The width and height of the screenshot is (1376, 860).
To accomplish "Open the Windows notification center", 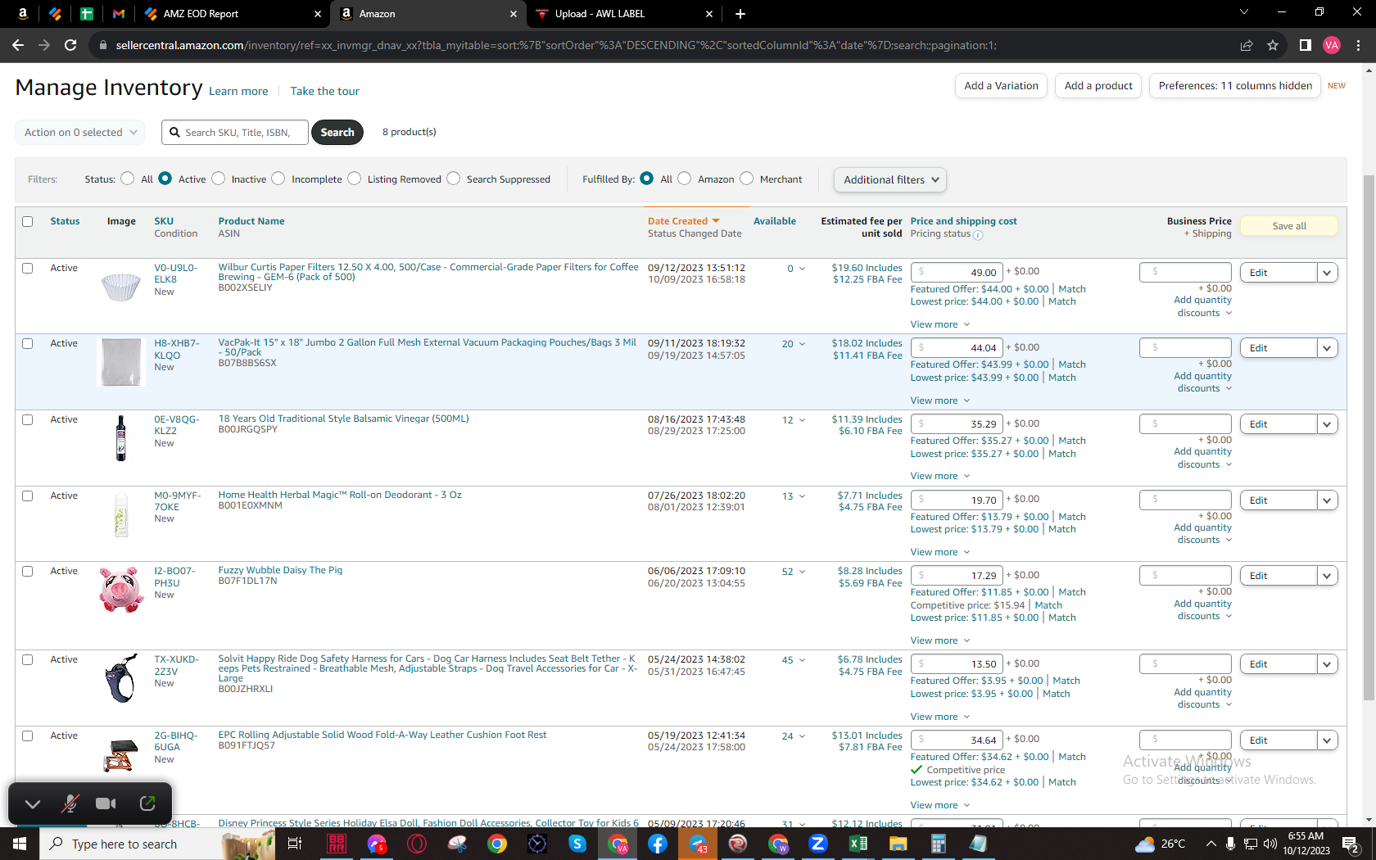I will [1351, 844].
